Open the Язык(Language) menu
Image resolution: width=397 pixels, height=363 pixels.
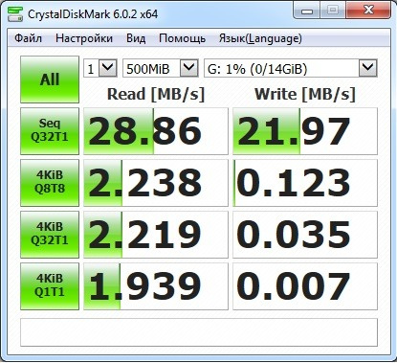(260, 38)
